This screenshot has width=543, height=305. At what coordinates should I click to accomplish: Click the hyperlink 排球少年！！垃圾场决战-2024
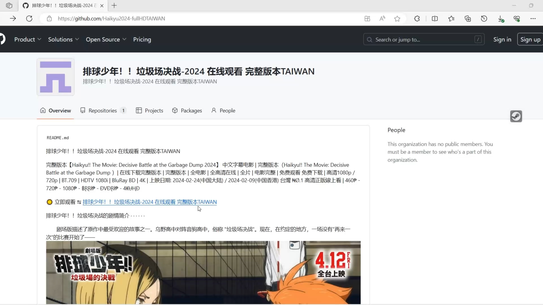[149, 202]
